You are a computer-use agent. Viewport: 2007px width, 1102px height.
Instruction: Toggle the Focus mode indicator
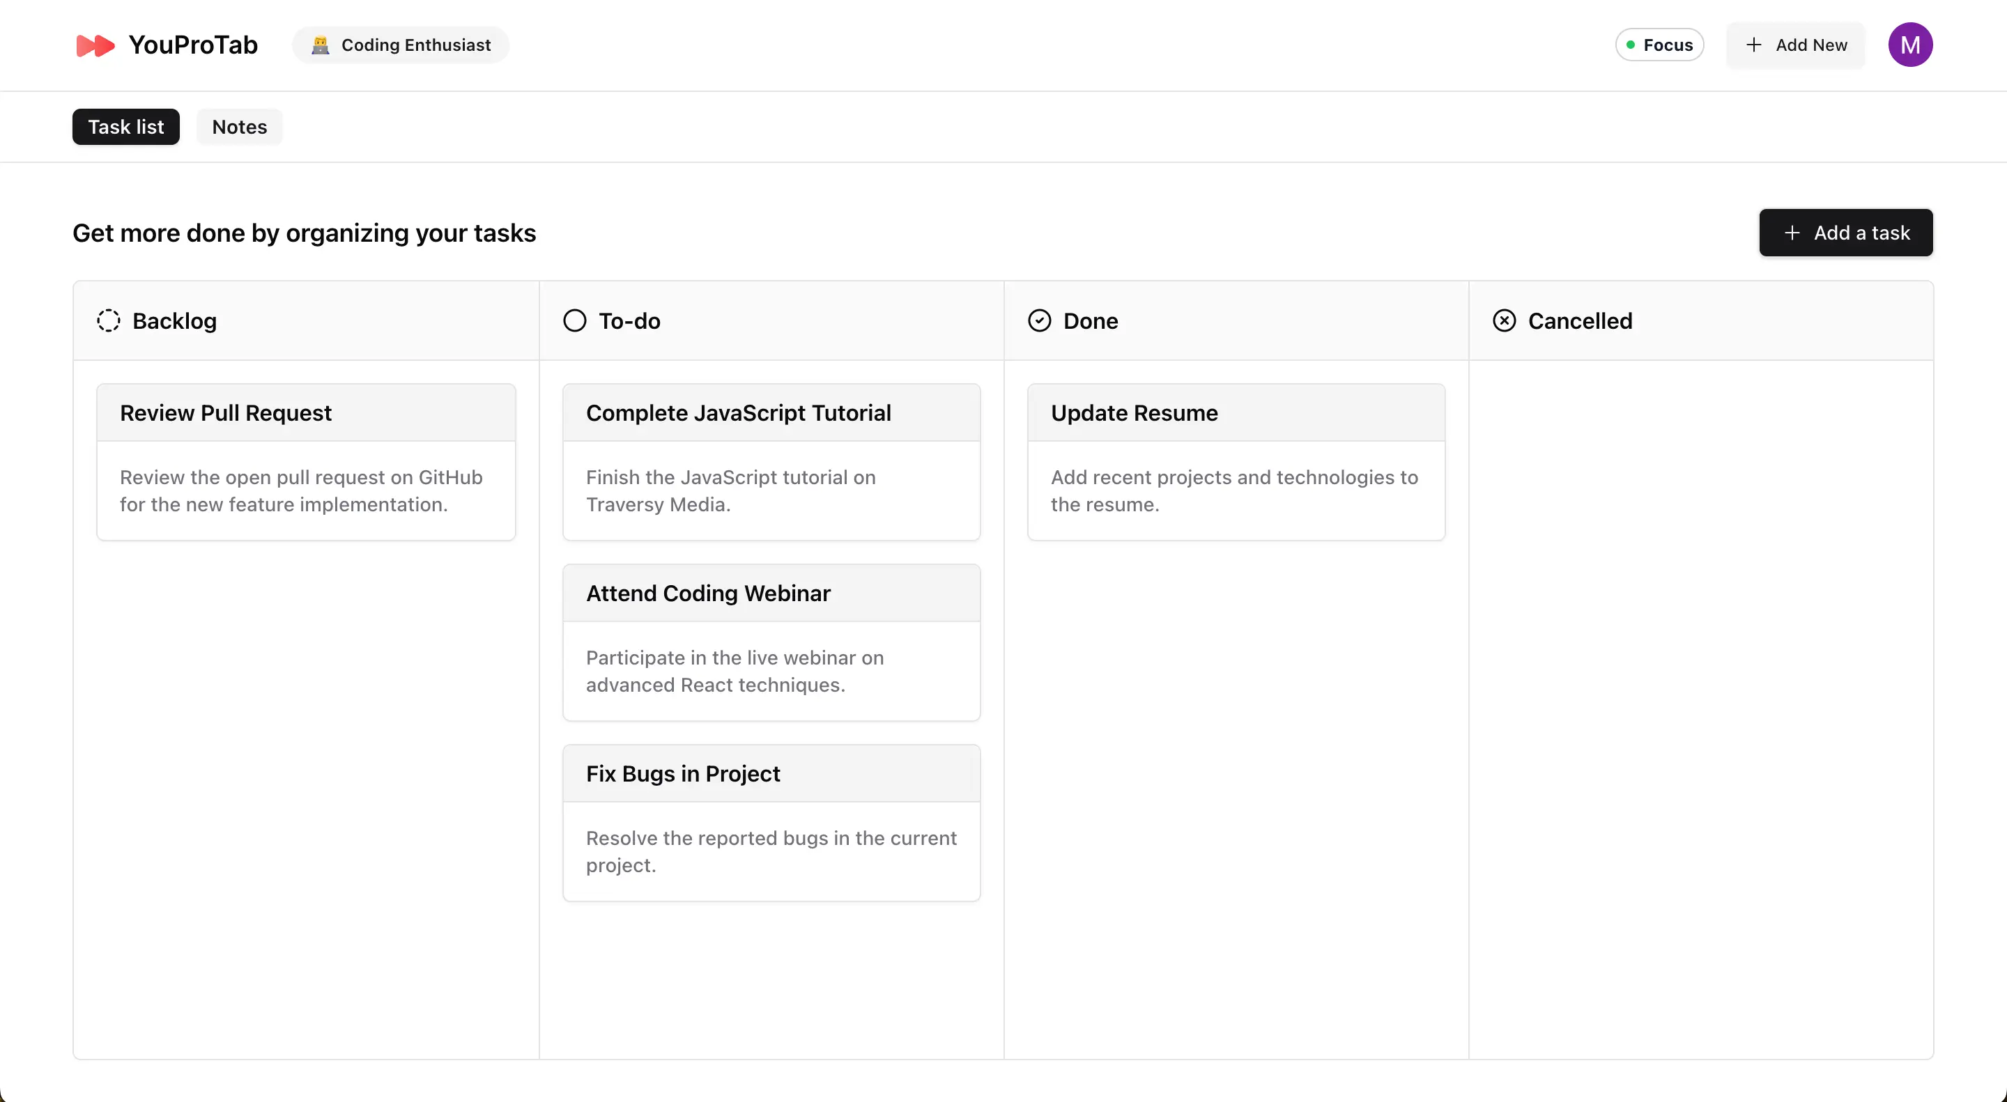point(1659,45)
